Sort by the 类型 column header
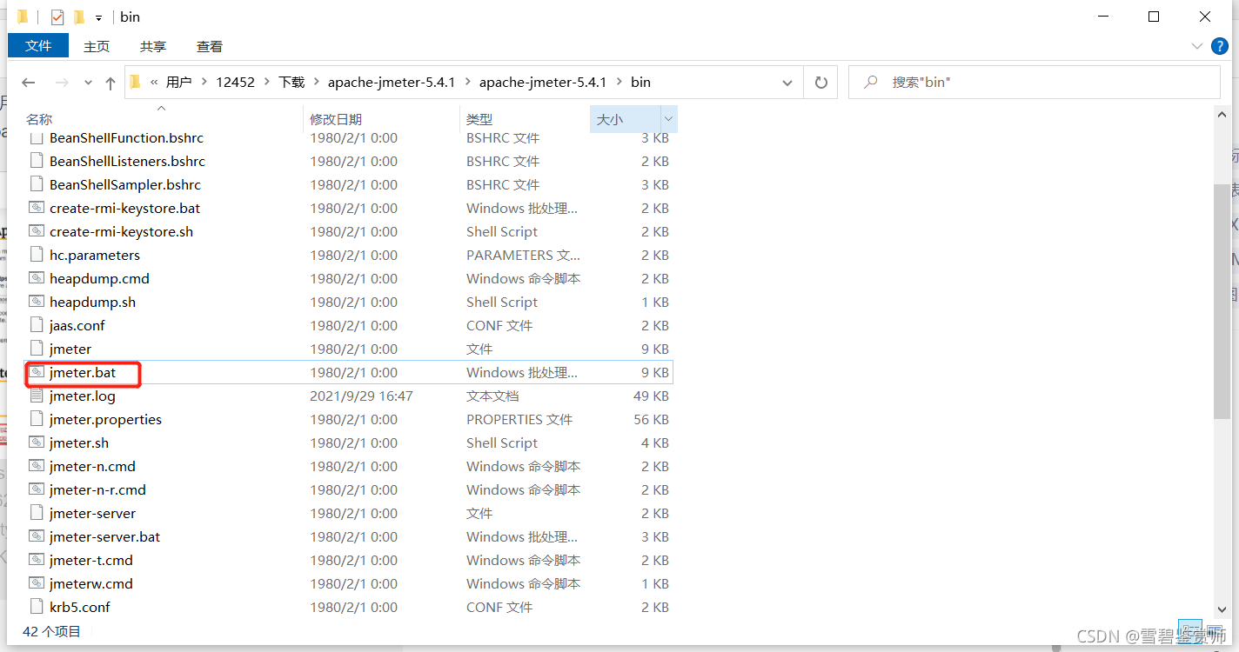 click(x=479, y=119)
